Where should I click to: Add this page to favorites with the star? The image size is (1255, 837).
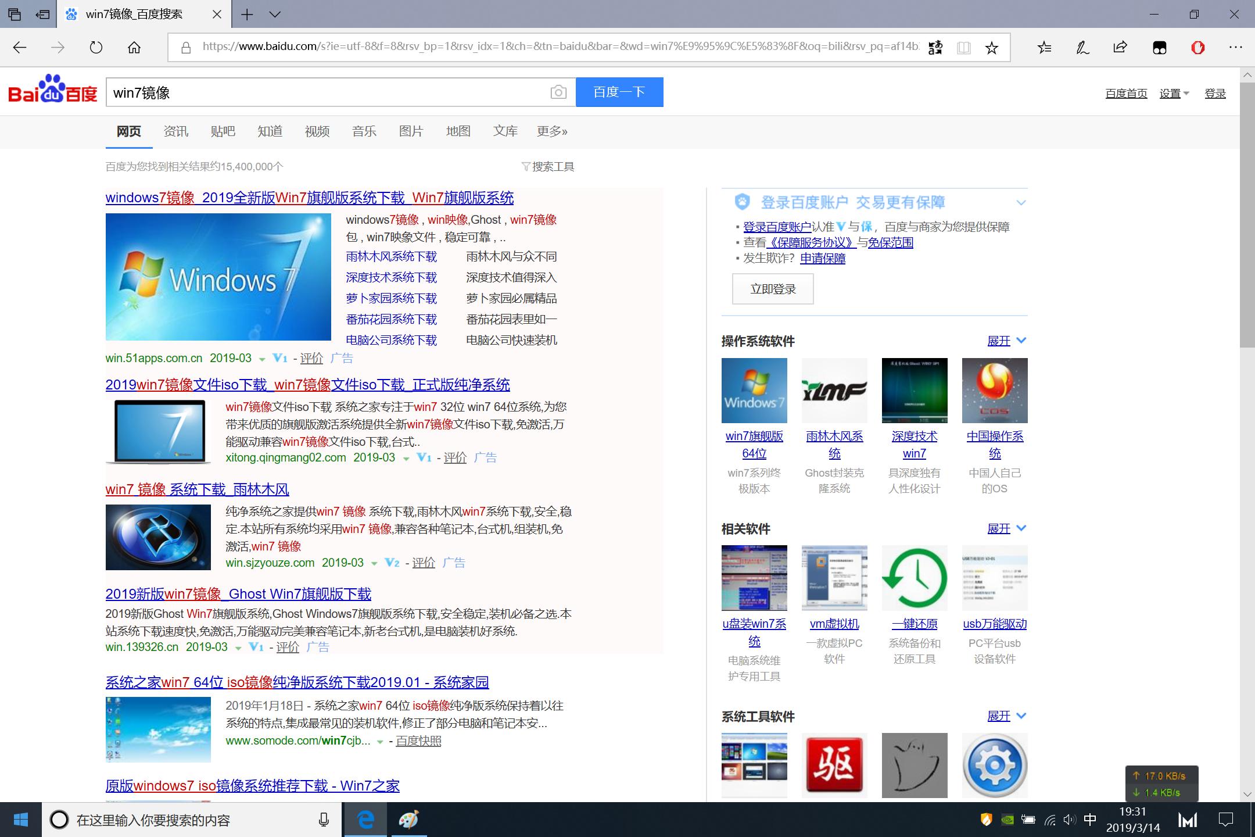click(991, 47)
